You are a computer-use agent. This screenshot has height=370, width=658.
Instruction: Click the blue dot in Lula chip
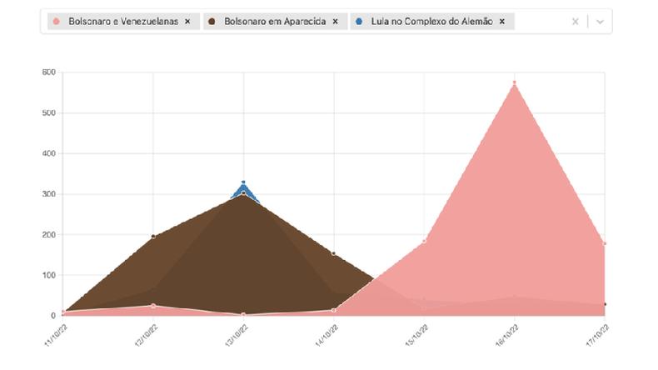(x=360, y=22)
